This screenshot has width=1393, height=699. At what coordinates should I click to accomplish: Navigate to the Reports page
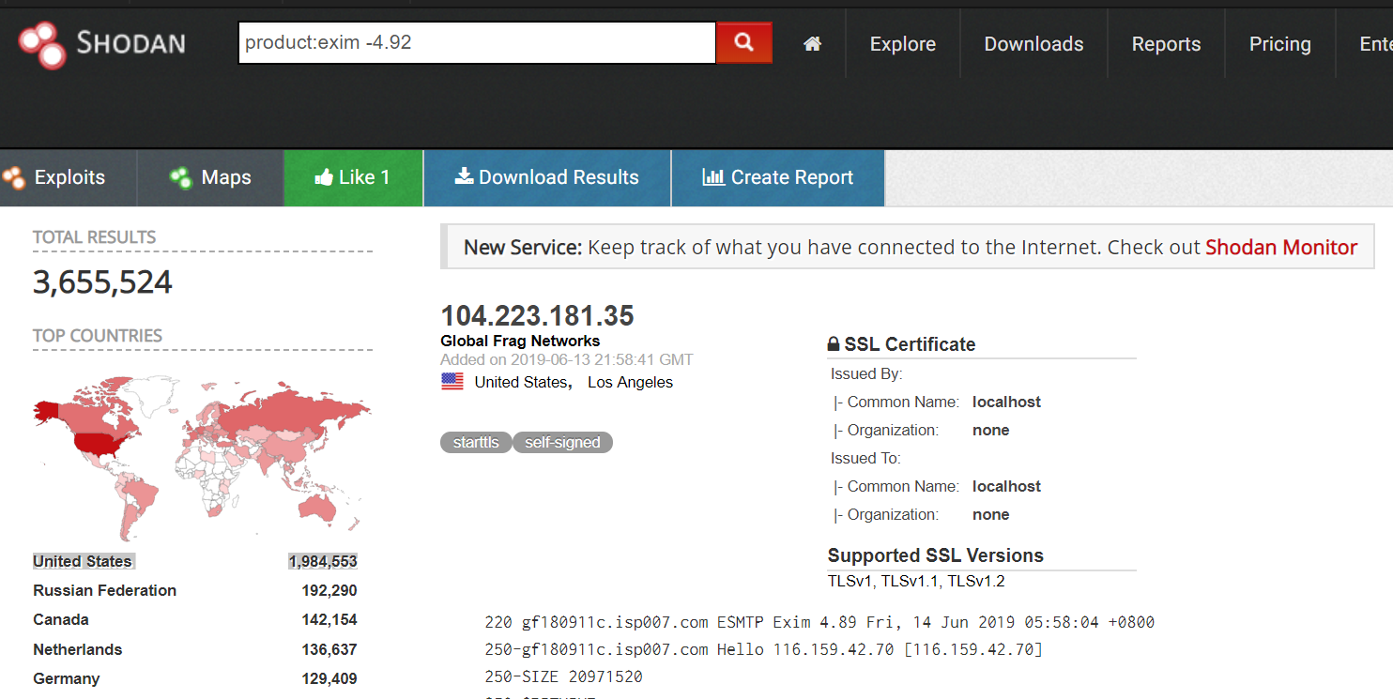(x=1166, y=44)
